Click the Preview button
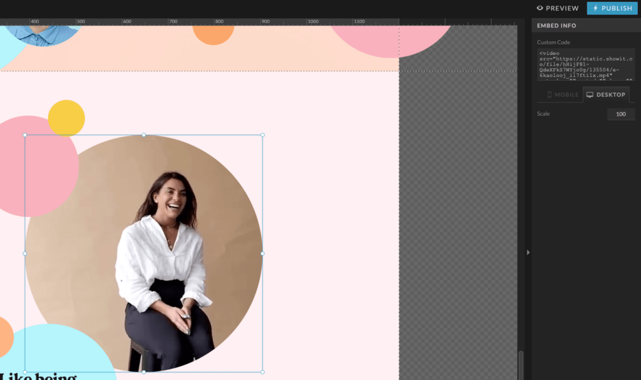Viewport: 641px width, 380px height. pyautogui.click(x=558, y=8)
